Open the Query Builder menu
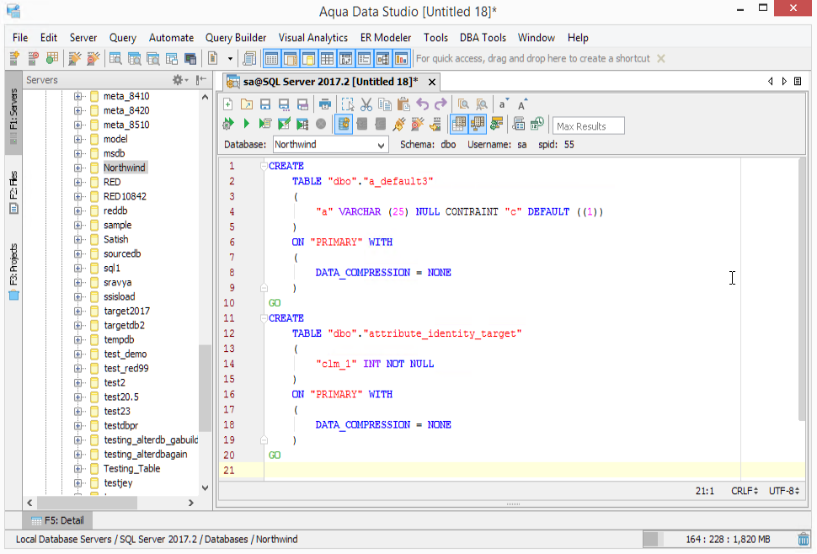This screenshot has width=817, height=554. pyautogui.click(x=235, y=38)
